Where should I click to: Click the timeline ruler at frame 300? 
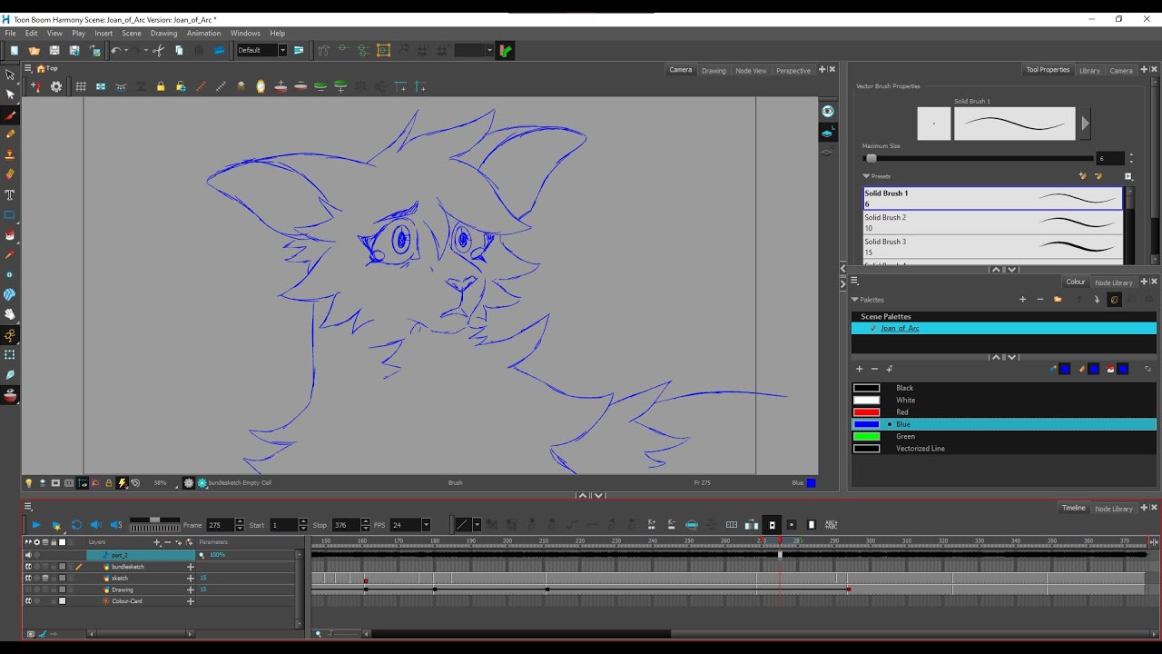[x=871, y=540]
